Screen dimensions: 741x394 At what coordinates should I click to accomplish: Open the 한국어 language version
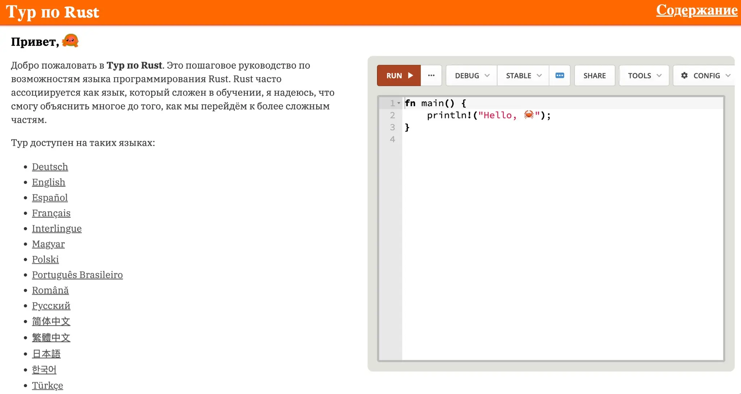point(44,370)
